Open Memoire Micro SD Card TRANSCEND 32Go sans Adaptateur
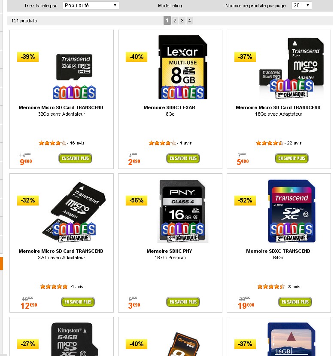This screenshot has height=356, width=334. [61, 110]
